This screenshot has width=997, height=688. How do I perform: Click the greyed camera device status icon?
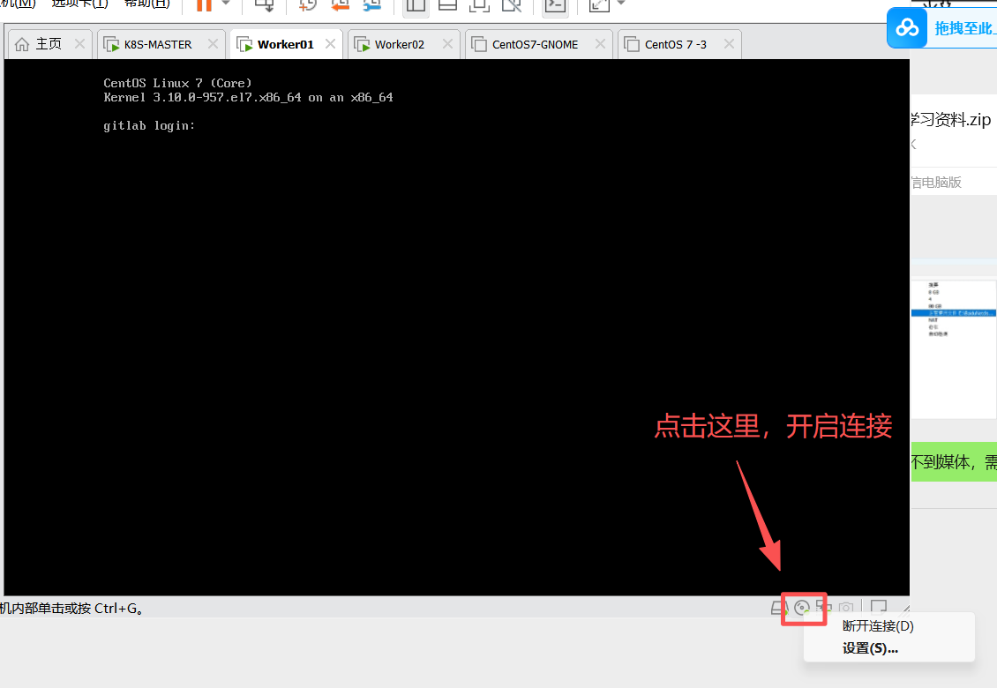pyautogui.click(x=846, y=608)
